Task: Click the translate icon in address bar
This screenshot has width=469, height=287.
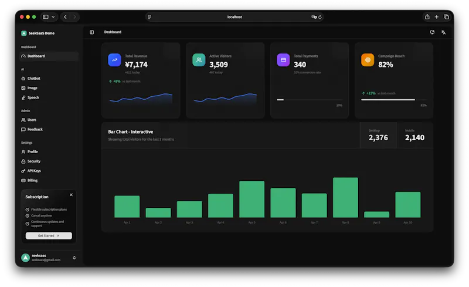Action: click(314, 17)
